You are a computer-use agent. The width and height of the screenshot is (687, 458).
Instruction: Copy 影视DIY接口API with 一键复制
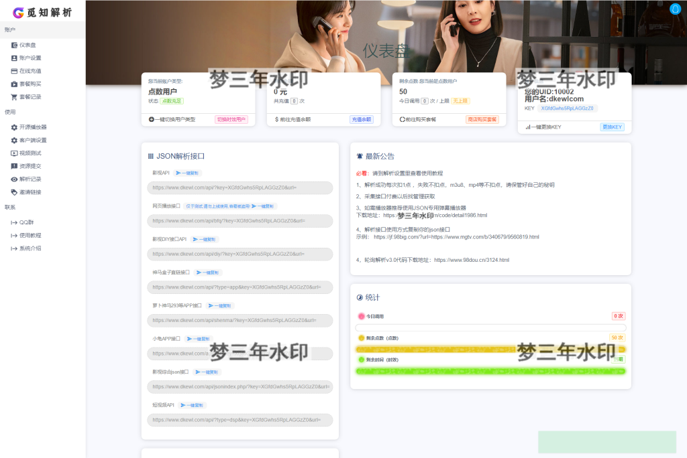[x=204, y=239]
